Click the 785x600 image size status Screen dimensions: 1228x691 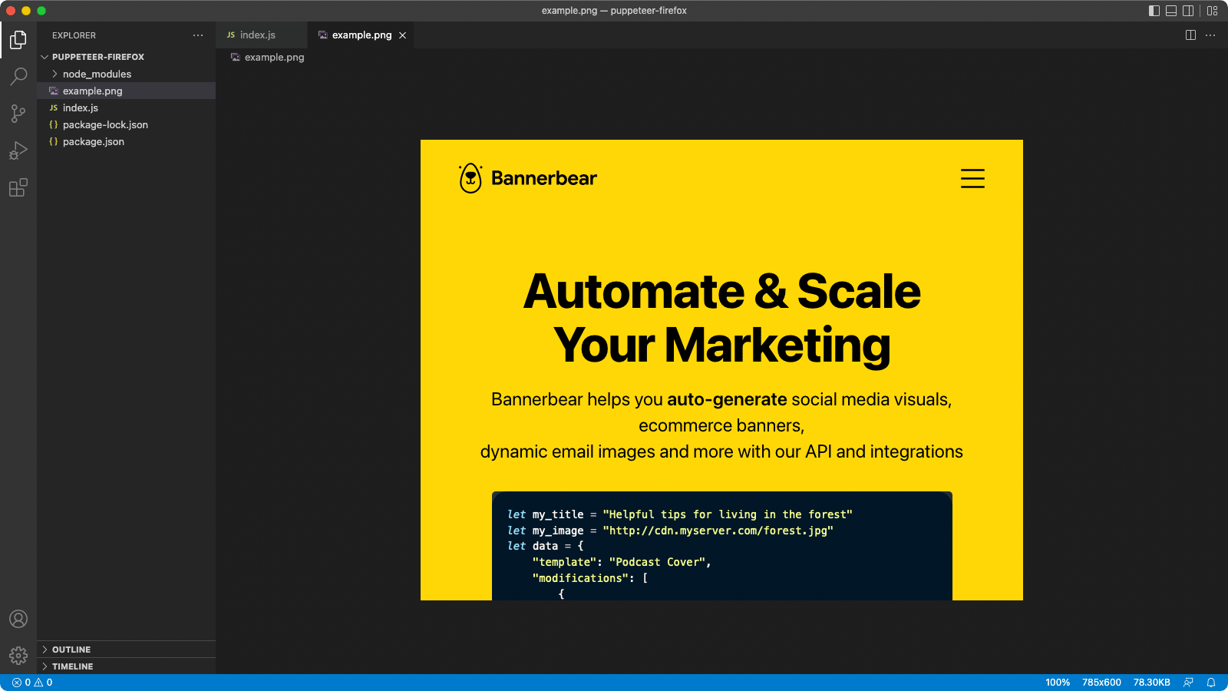tap(1101, 683)
